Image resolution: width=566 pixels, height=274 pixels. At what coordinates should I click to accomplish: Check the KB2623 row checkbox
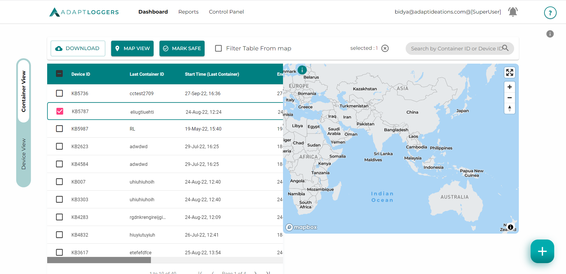[60, 146]
